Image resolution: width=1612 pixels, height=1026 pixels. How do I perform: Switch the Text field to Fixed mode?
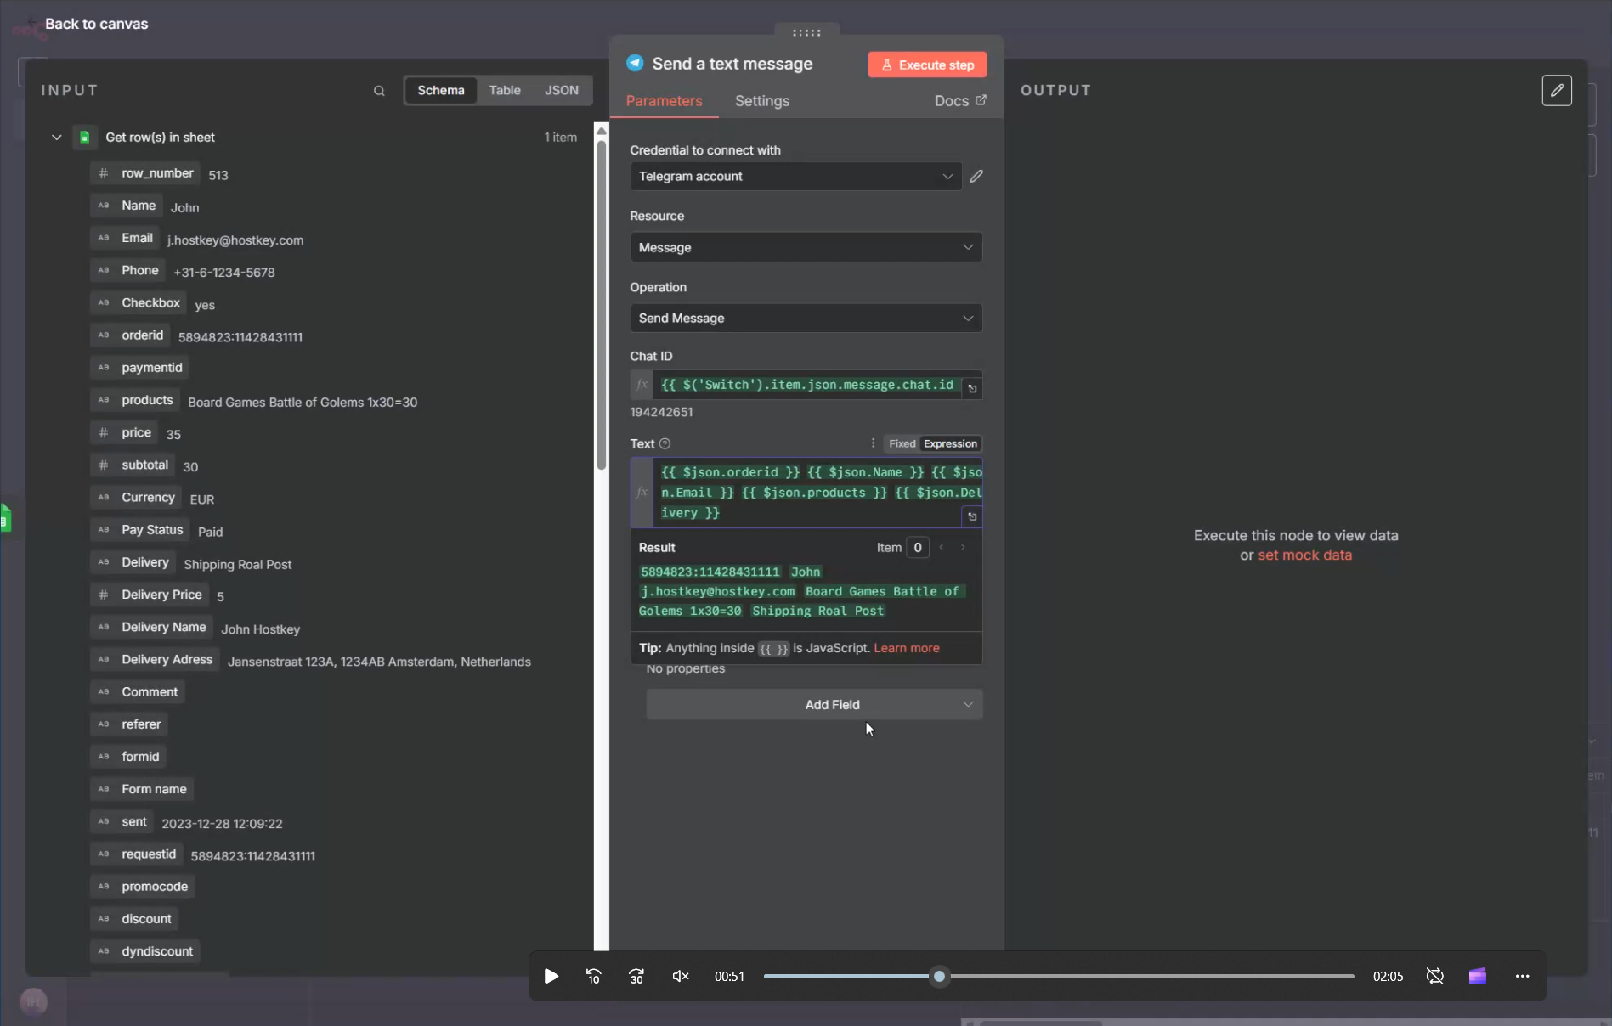(x=902, y=443)
